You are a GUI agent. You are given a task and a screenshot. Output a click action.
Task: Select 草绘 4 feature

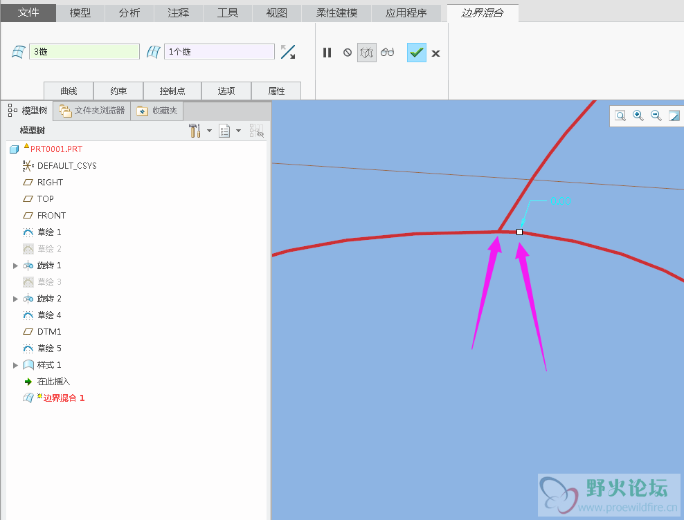[x=49, y=315]
